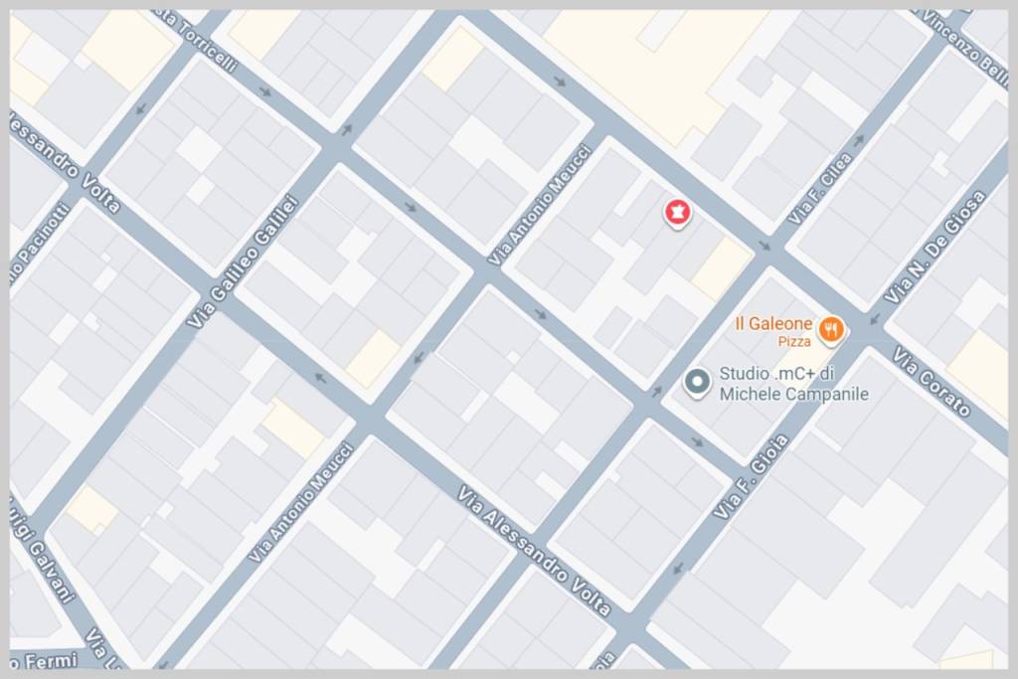Click the Via F. Gioia street label
Viewport: 1018px width, 679px height.
[x=752, y=476]
